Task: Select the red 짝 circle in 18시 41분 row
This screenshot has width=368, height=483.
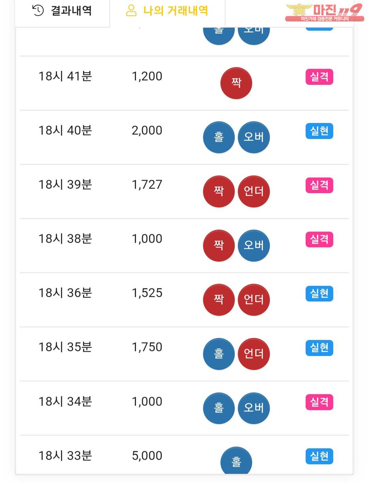Action: (236, 83)
